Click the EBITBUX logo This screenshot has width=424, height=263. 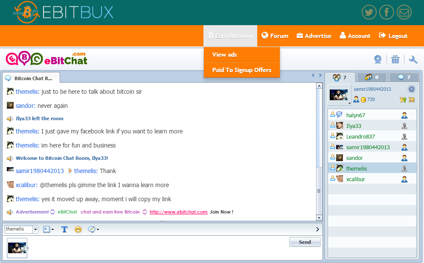(x=63, y=12)
